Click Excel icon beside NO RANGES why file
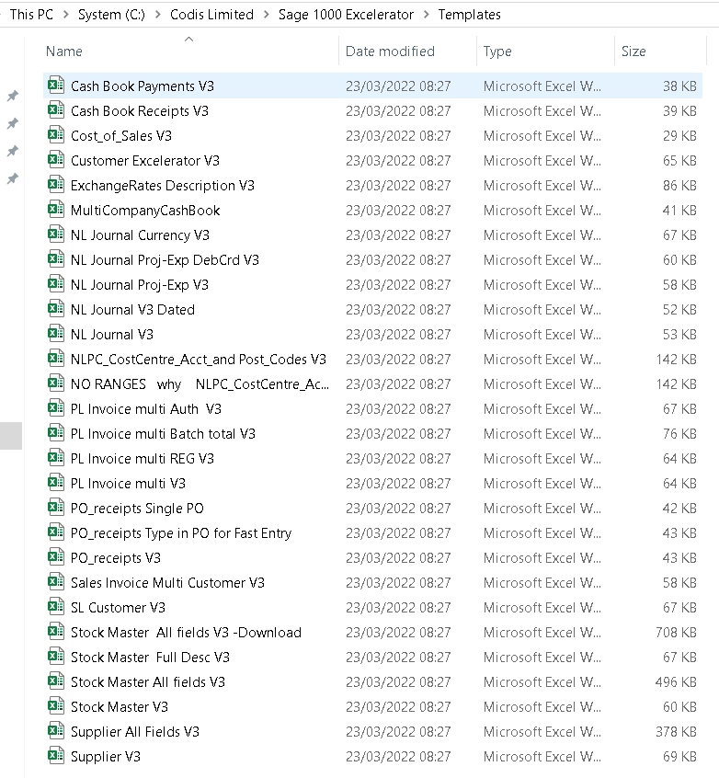Image resolution: width=719 pixels, height=778 pixels. coord(55,383)
